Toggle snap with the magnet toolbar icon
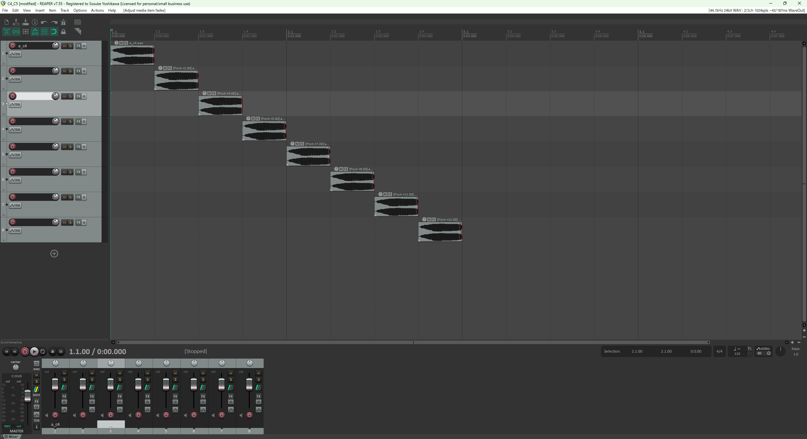The height and width of the screenshot is (439, 807). 54,32
